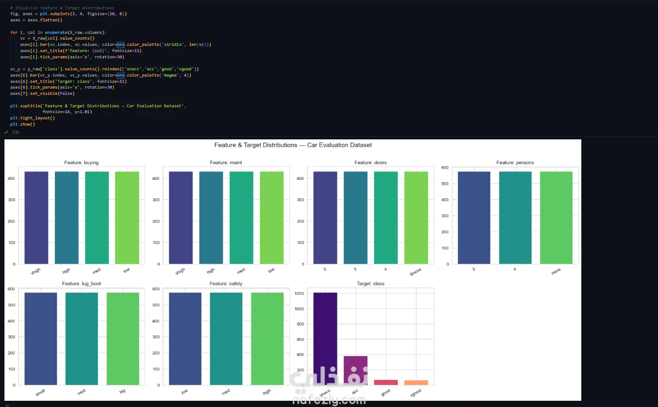The image size is (658, 407).
Task: Click the low bar in Feature maint chart
Action: pos(271,218)
